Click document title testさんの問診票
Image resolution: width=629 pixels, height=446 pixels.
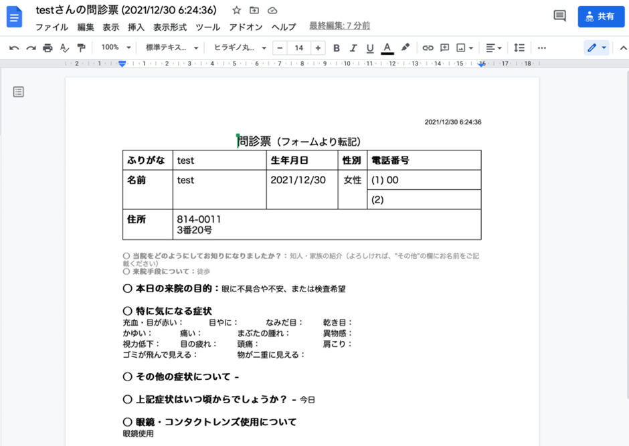tap(126, 10)
